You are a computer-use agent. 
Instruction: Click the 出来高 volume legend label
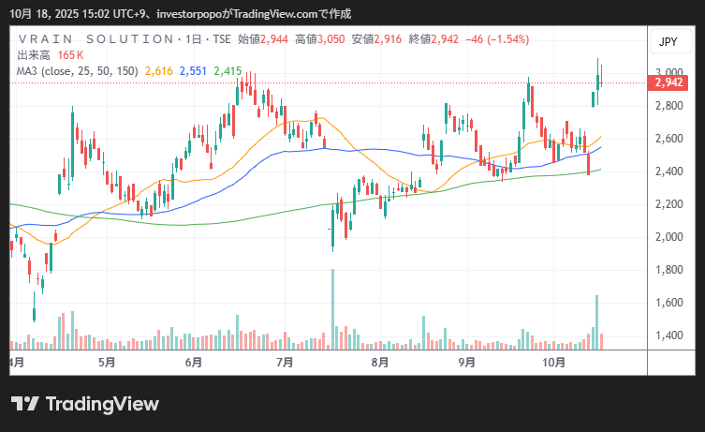pyautogui.click(x=34, y=55)
